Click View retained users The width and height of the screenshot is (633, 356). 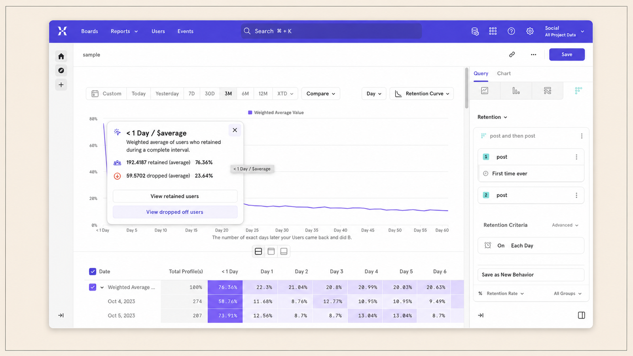[x=175, y=196]
